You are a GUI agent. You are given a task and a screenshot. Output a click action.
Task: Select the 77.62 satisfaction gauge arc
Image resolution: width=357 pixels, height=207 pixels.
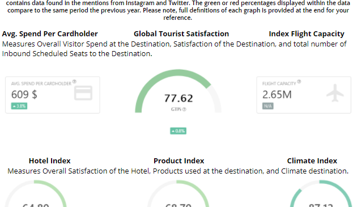(178, 91)
